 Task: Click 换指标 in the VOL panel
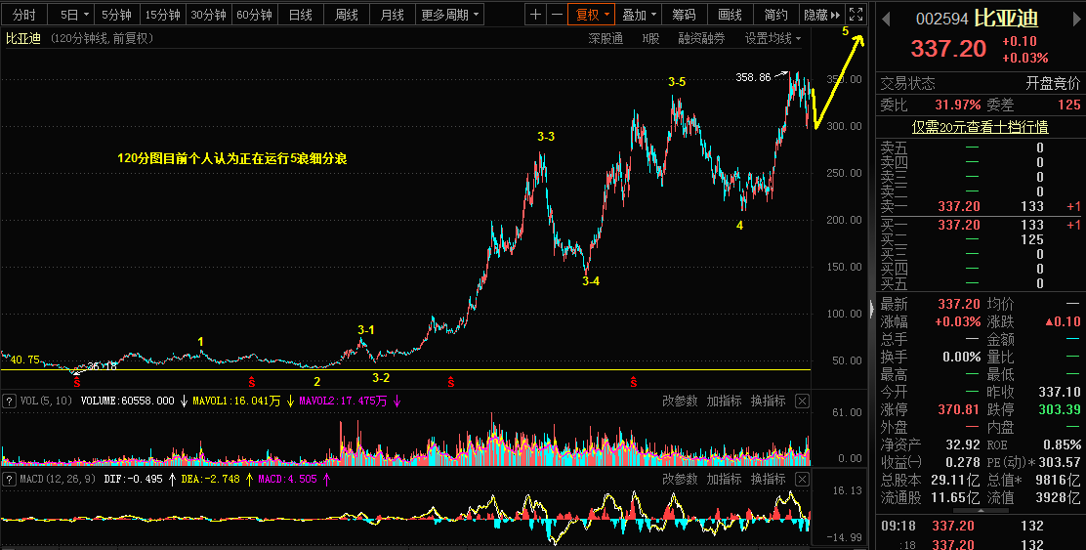(768, 402)
